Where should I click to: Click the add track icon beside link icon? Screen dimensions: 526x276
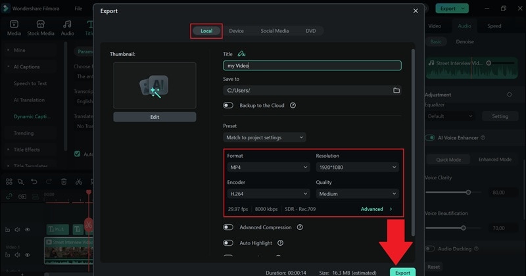pos(22,196)
